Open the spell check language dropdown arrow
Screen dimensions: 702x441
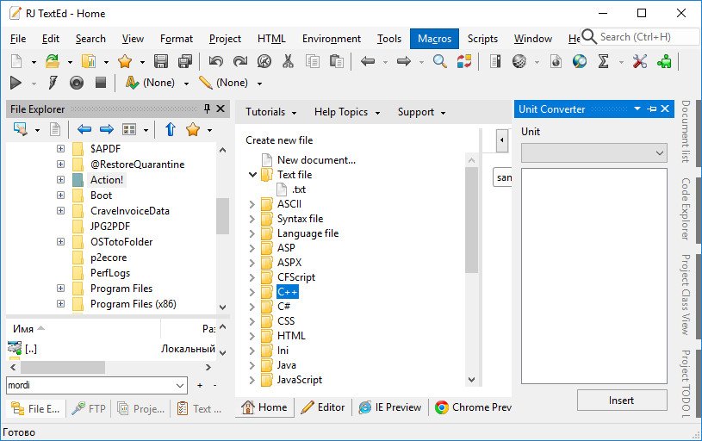click(x=186, y=84)
